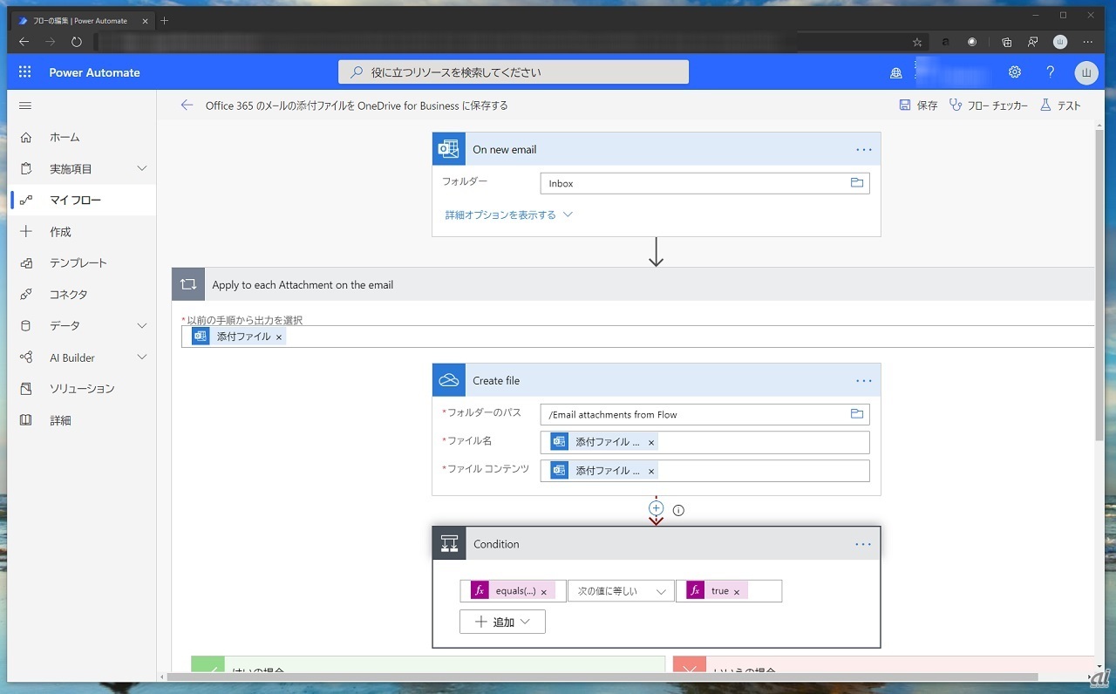Select マイ フロー in the sidebar
Image resolution: width=1116 pixels, height=694 pixels.
click(84, 200)
